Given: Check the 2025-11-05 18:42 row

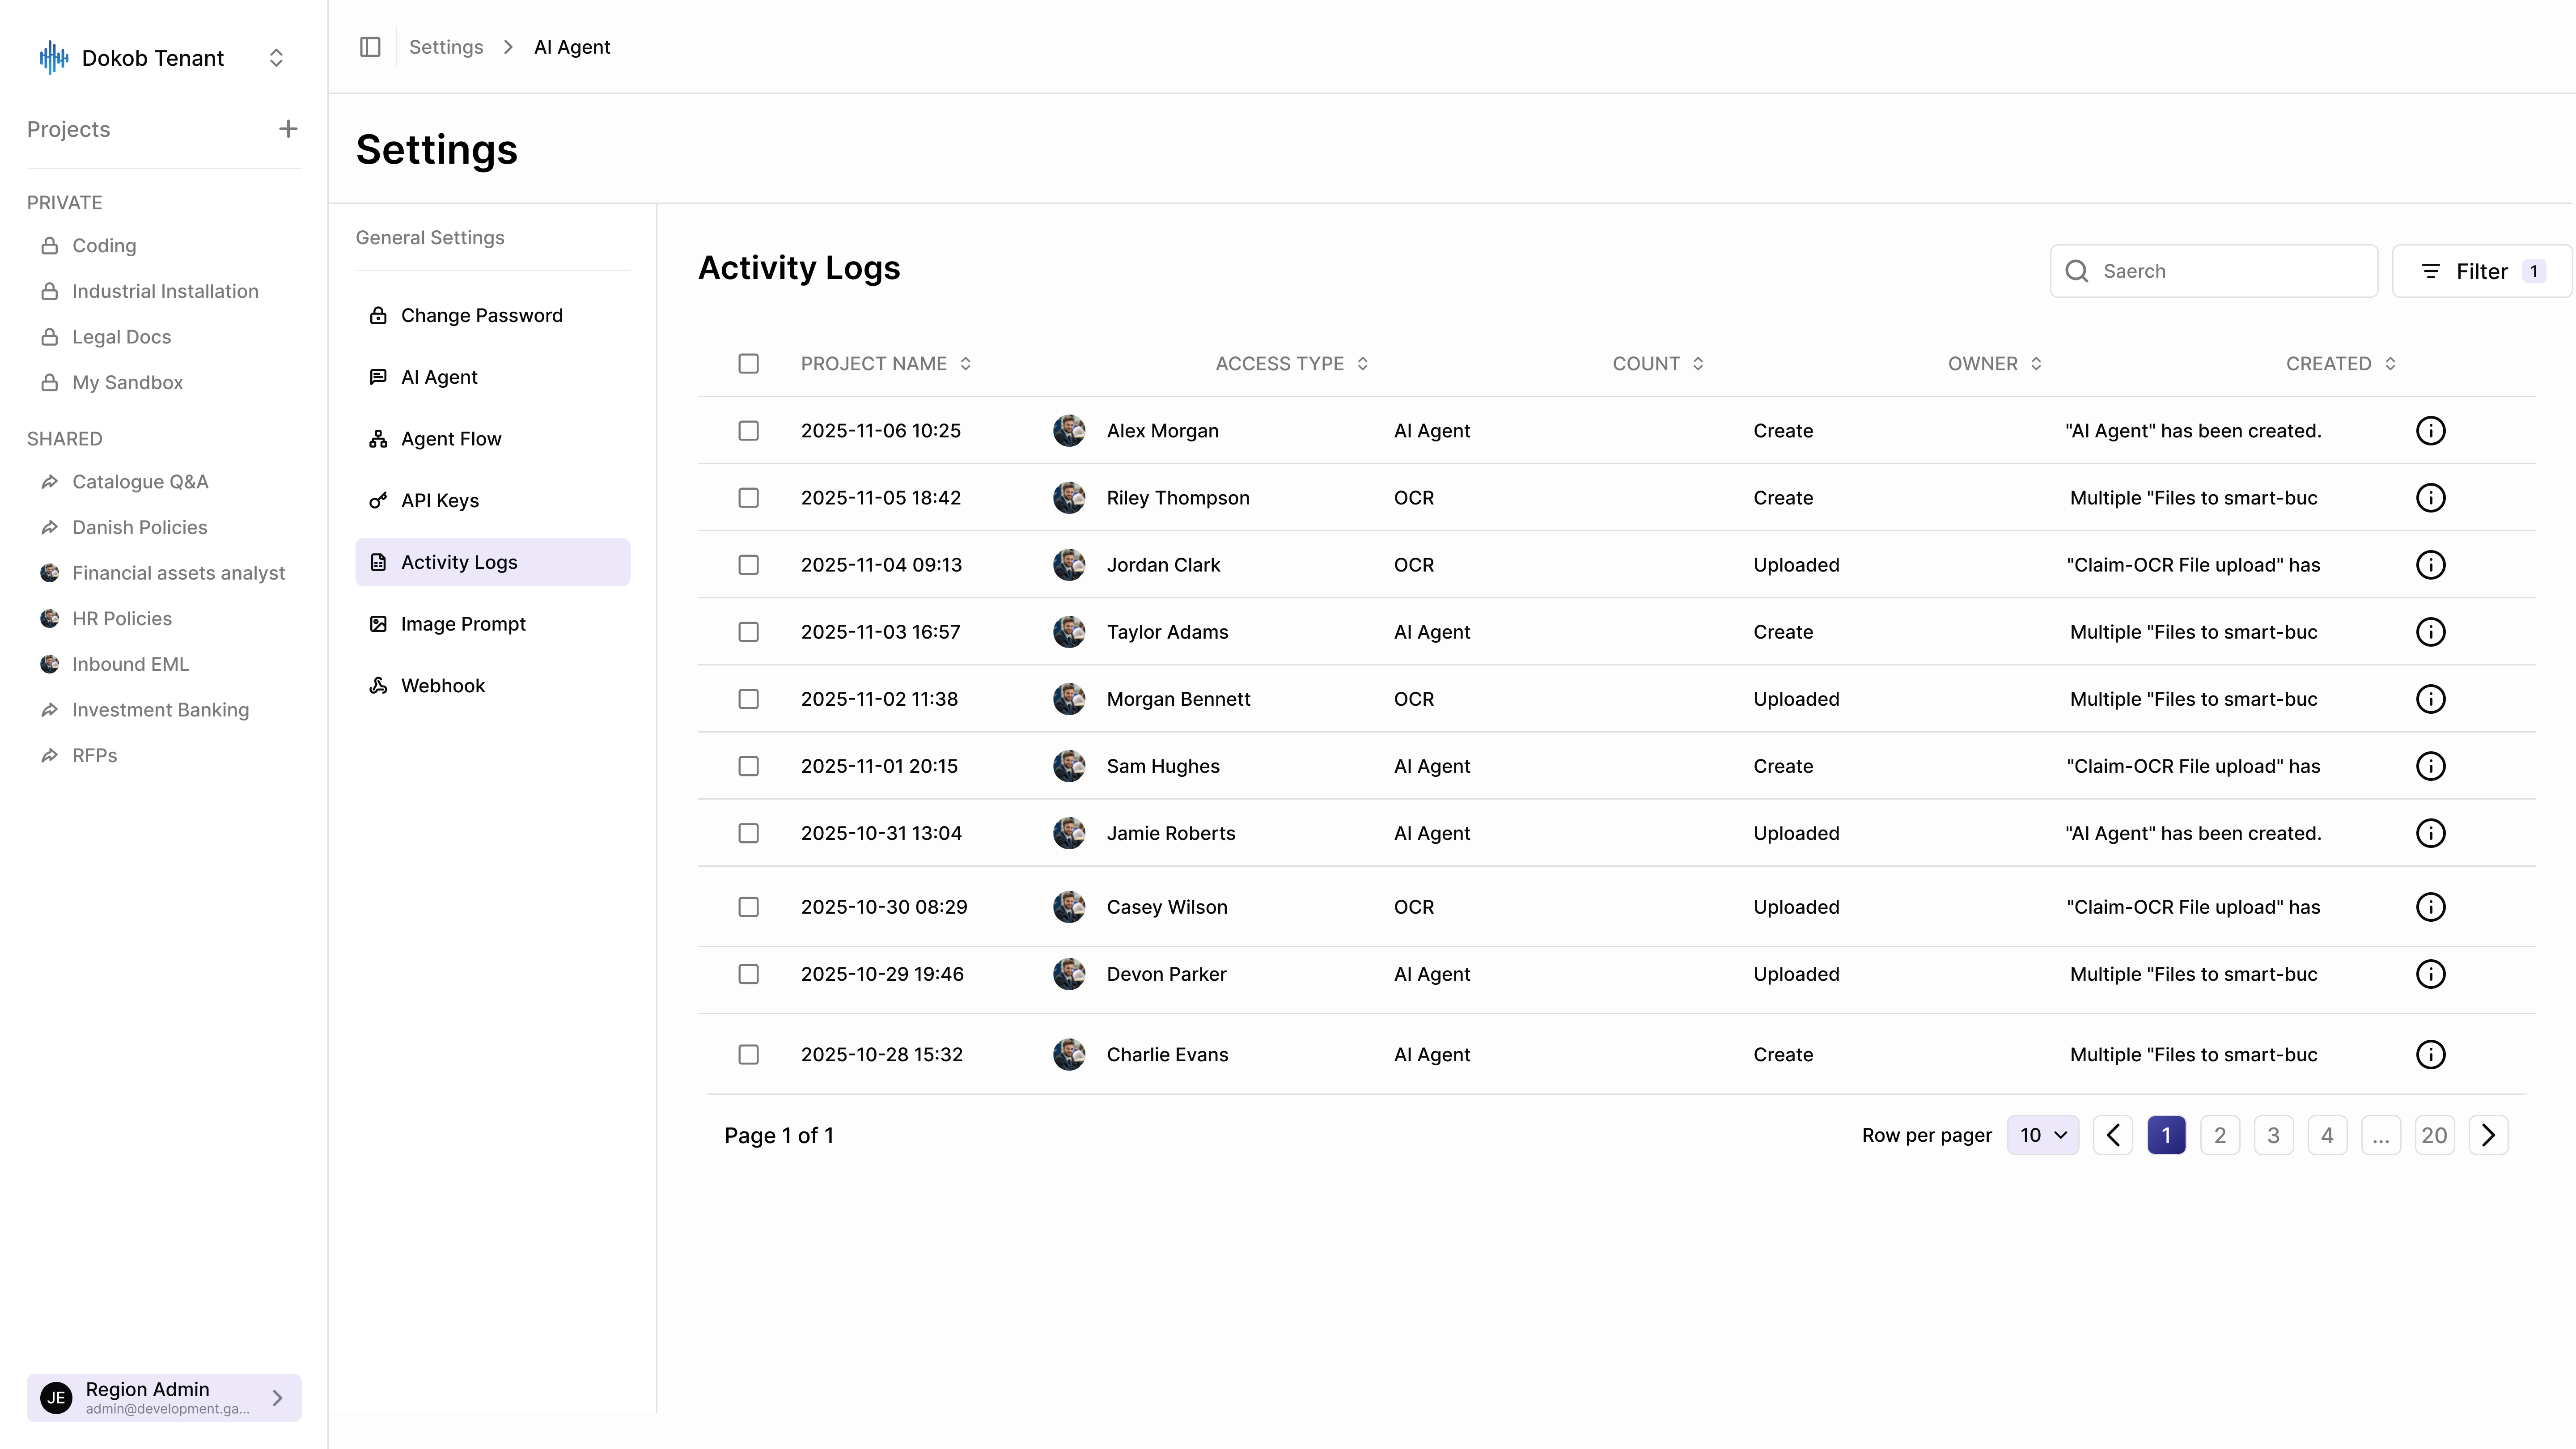Looking at the screenshot, I should [x=748, y=498].
